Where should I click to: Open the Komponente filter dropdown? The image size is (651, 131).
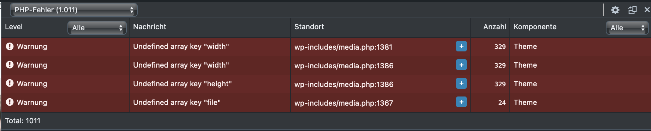(x=627, y=28)
